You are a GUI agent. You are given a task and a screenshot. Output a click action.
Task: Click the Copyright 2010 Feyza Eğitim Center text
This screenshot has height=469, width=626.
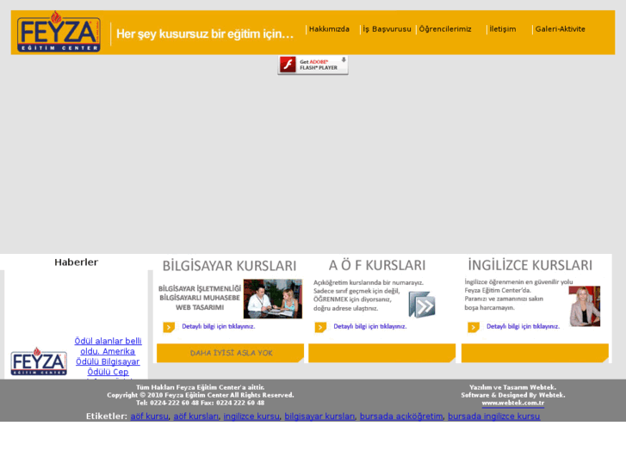pos(201,395)
